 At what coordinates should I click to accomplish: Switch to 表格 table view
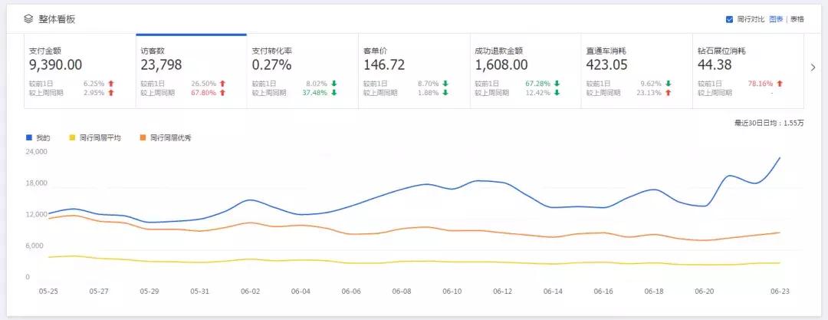(x=797, y=19)
